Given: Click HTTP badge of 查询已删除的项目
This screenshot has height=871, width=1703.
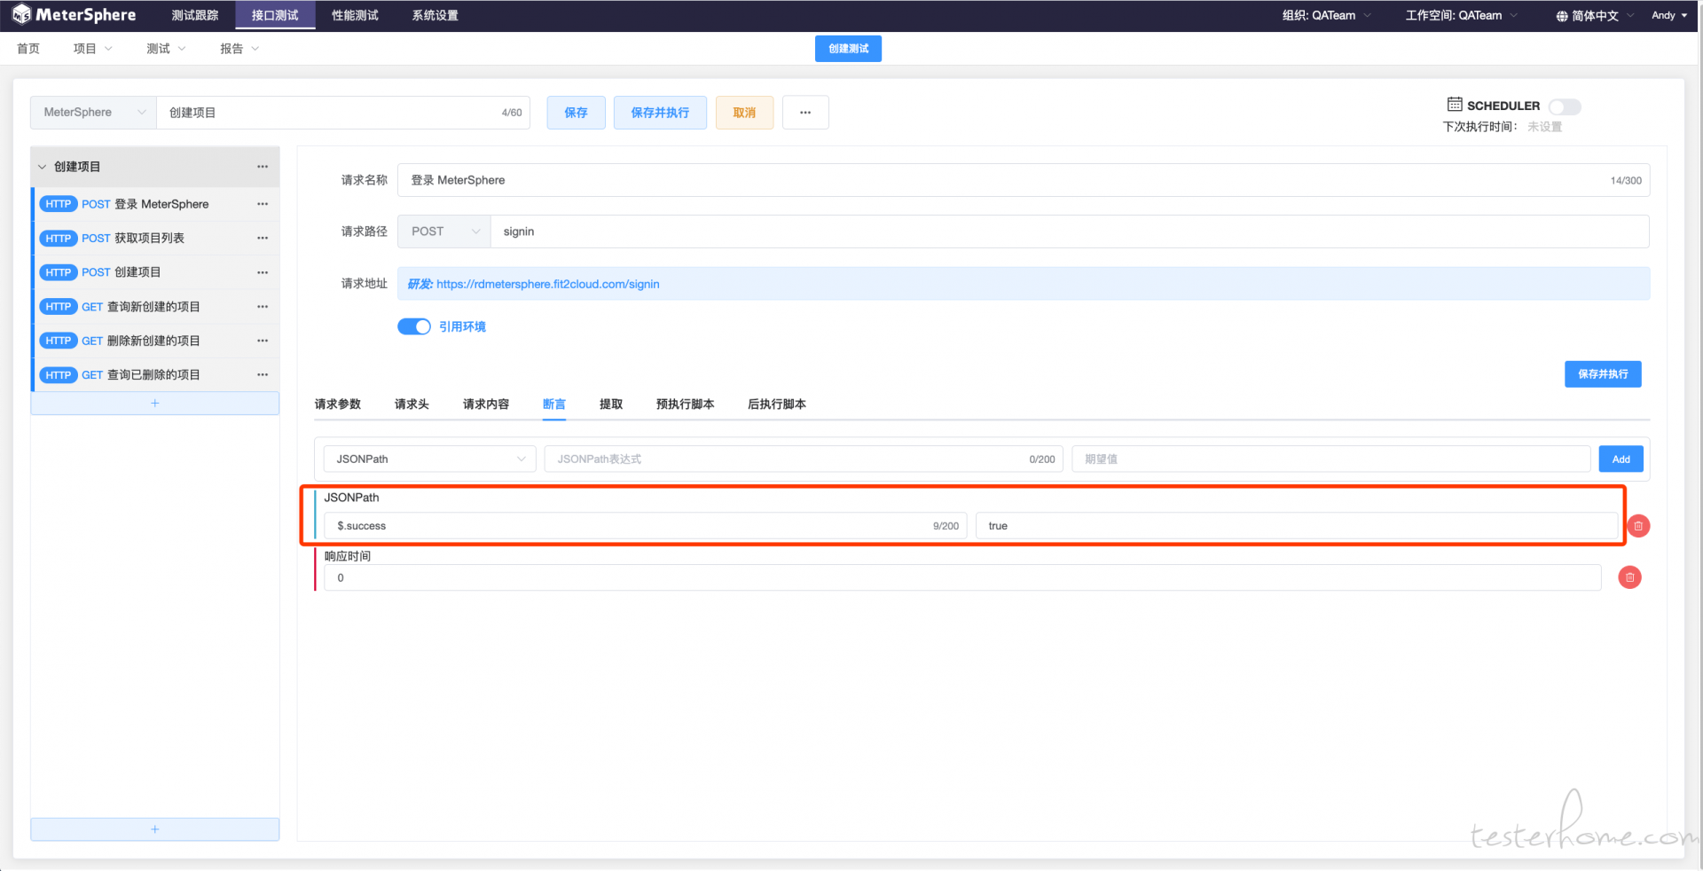Looking at the screenshot, I should pyautogui.click(x=59, y=375).
